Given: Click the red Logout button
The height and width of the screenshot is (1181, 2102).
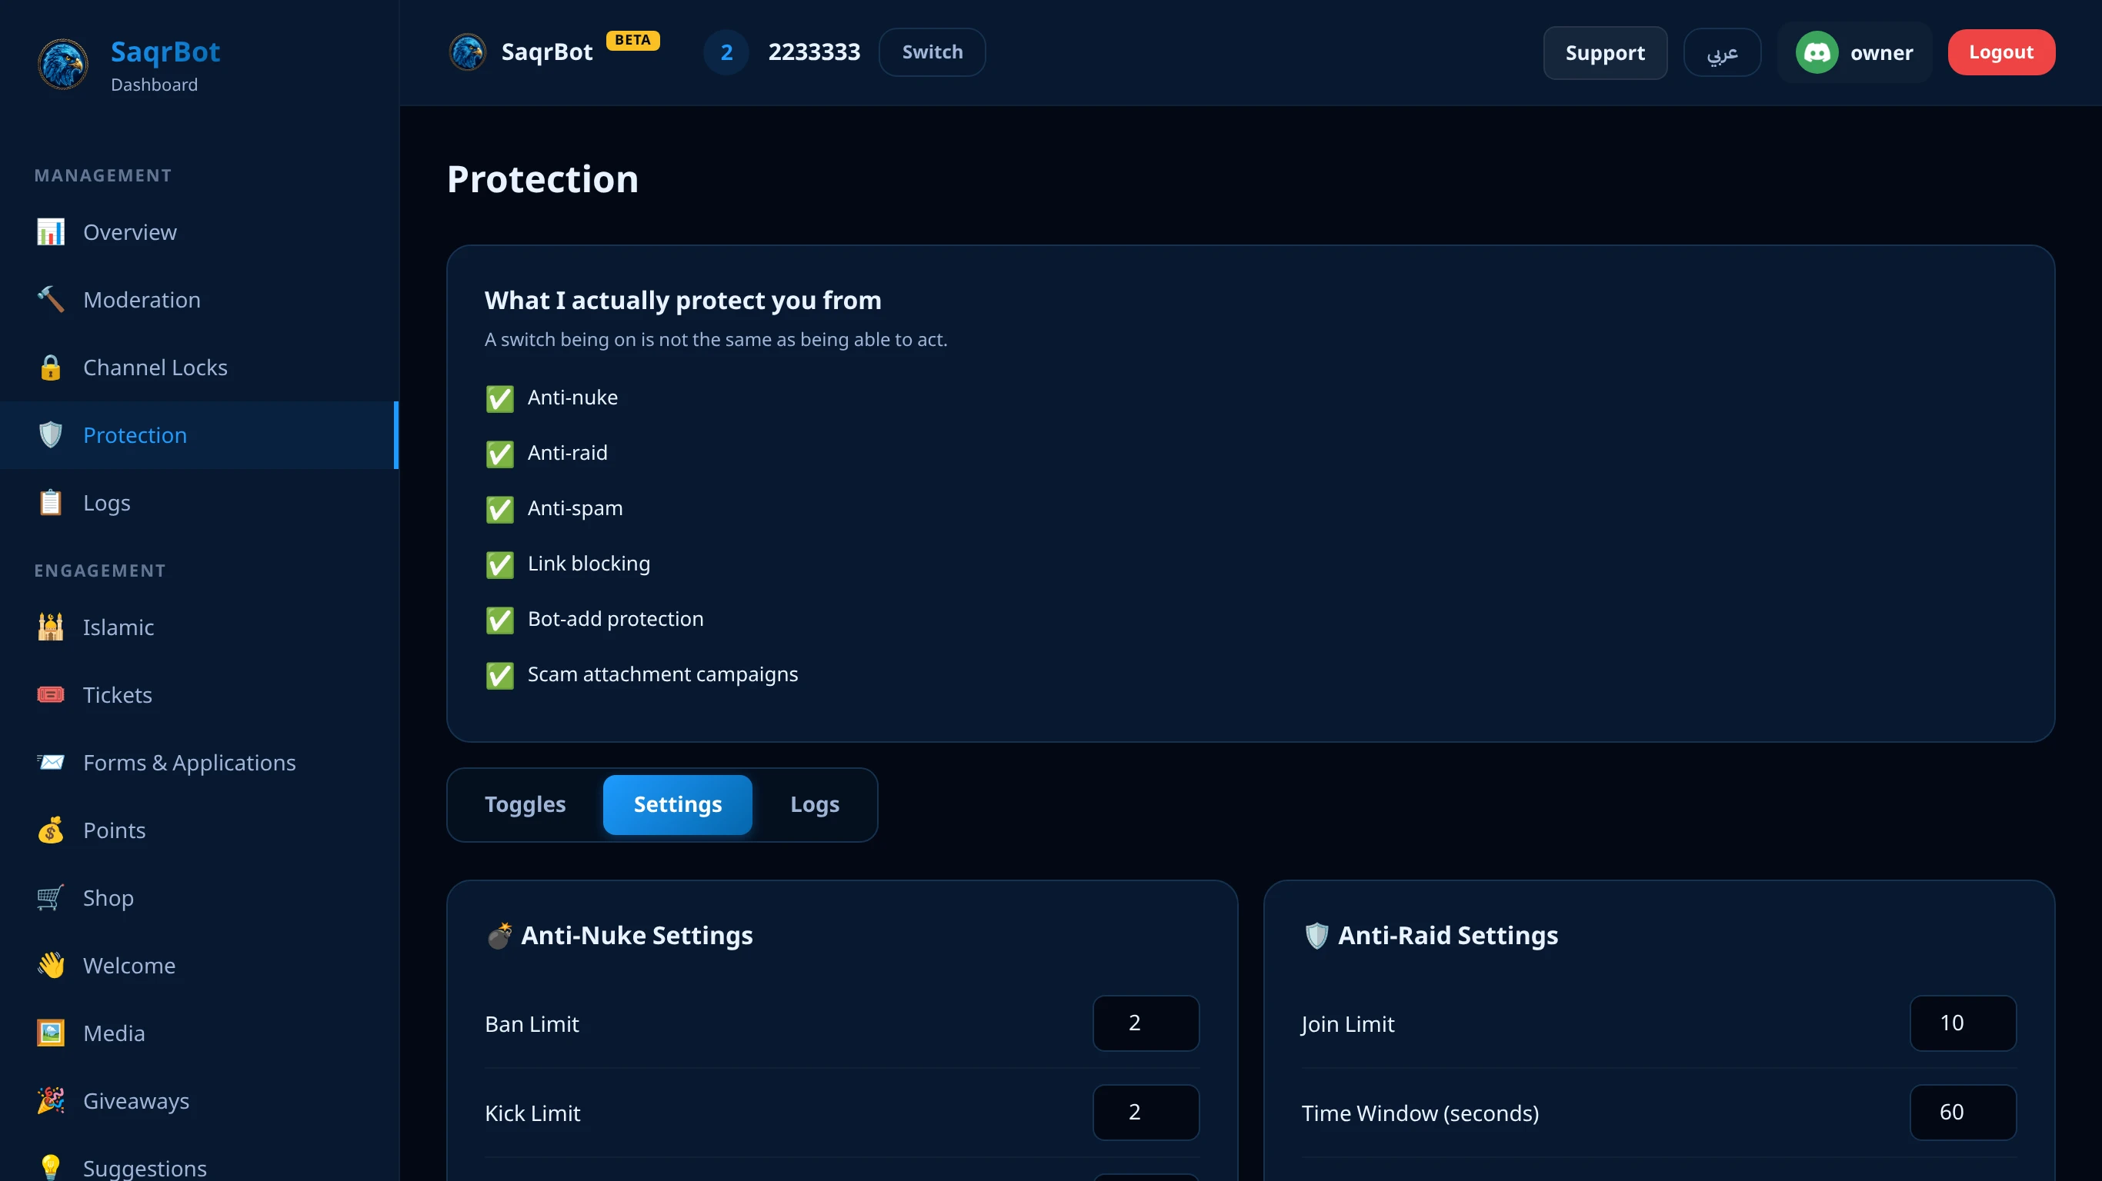Looking at the screenshot, I should pyautogui.click(x=2000, y=52).
